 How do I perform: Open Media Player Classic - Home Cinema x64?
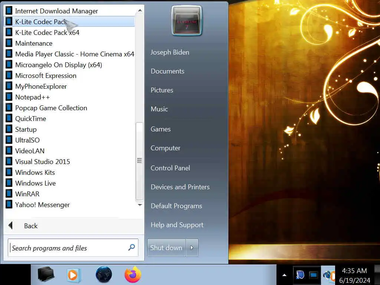[x=69, y=54]
